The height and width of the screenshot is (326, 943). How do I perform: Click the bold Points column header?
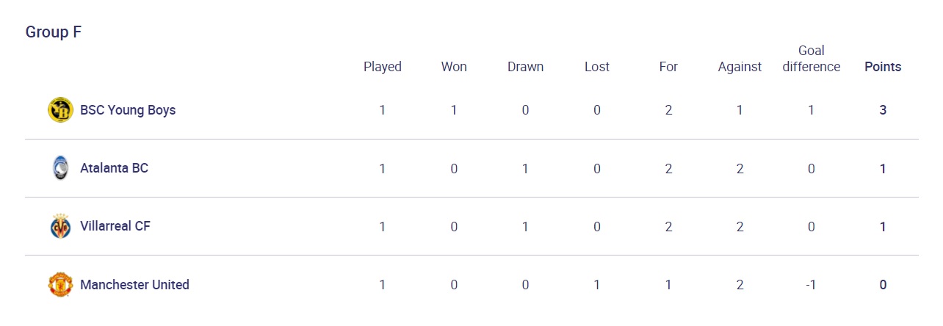click(x=883, y=67)
